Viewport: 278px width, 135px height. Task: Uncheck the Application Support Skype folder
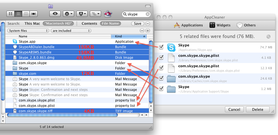161,89
